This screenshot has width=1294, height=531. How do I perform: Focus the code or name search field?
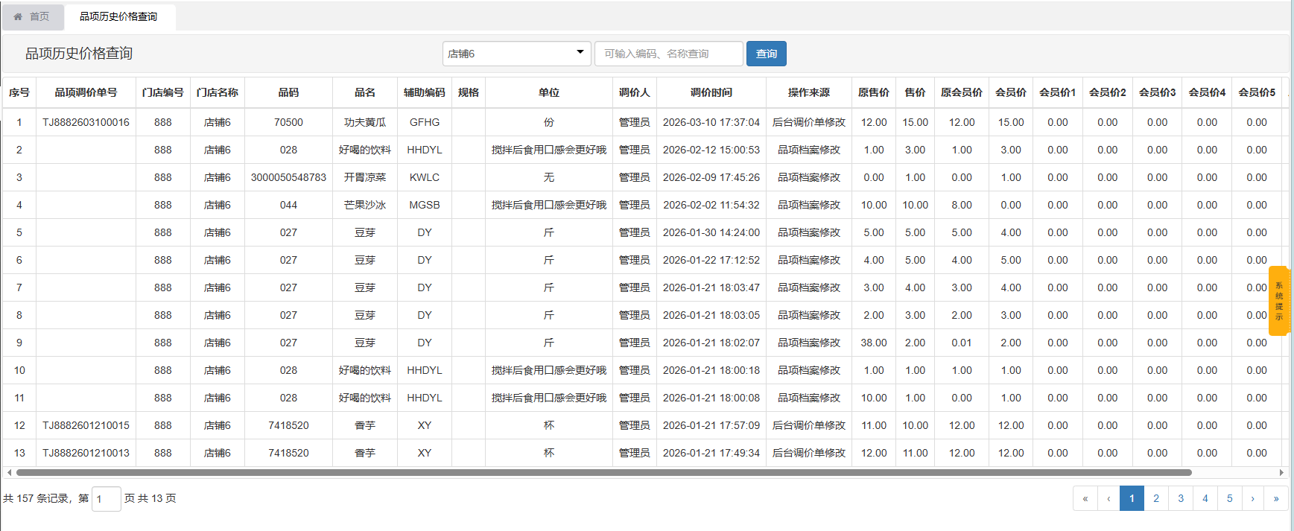668,54
